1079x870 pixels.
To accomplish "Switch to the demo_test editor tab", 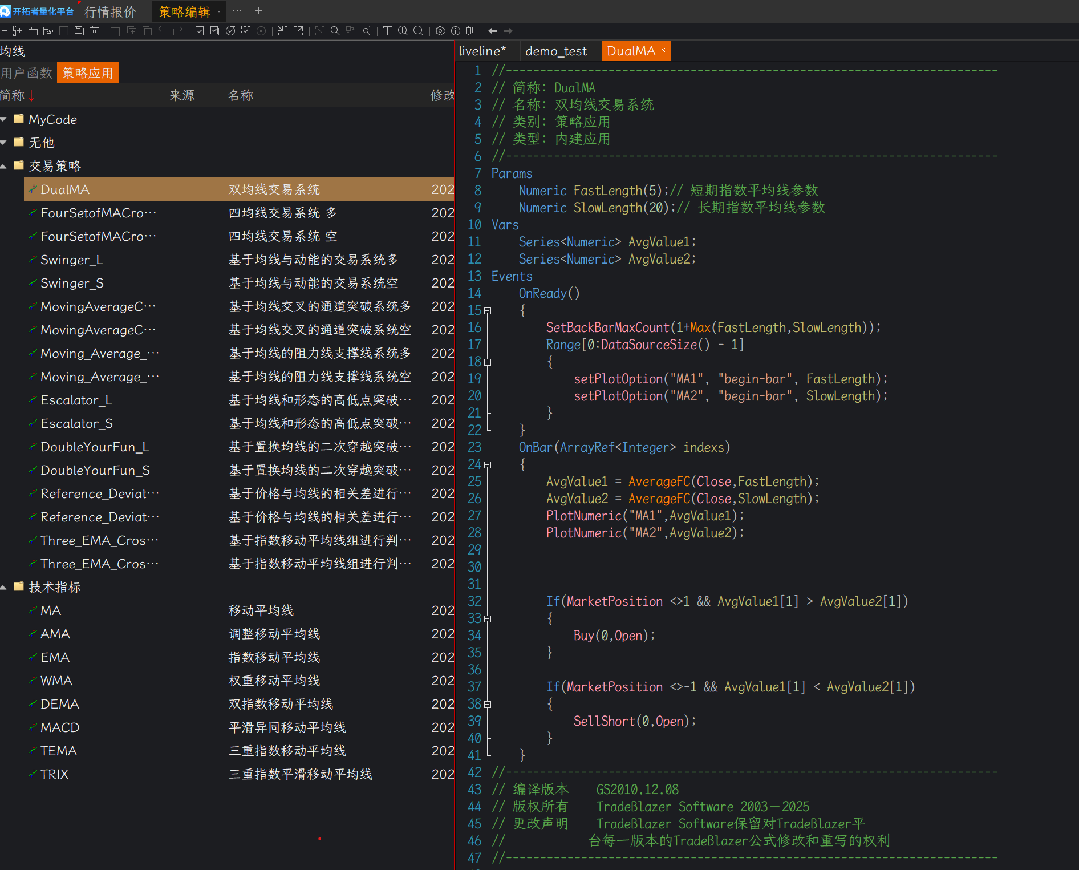I will [x=555, y=51].
